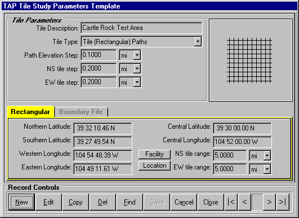The height and width of the screenshot is (218, 299).
Task: Click the New record button
Action: (21, 202)
